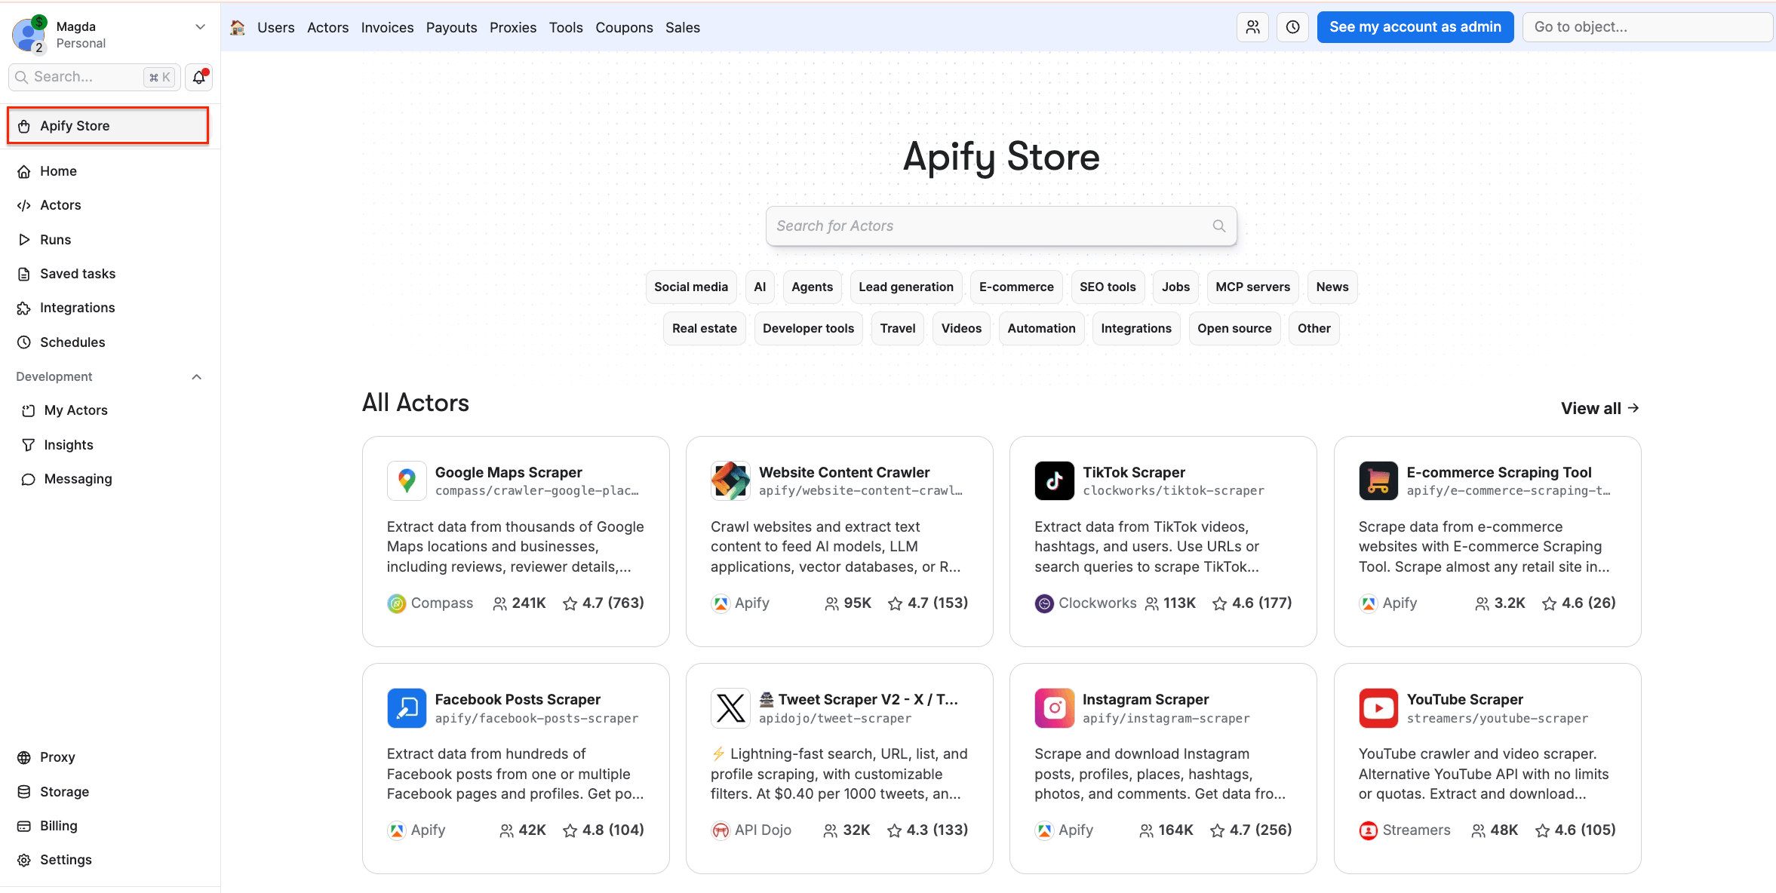Expand the account switcher next to Magda
The height and width of the screenshot is (893, 1776).
[200, 26]
